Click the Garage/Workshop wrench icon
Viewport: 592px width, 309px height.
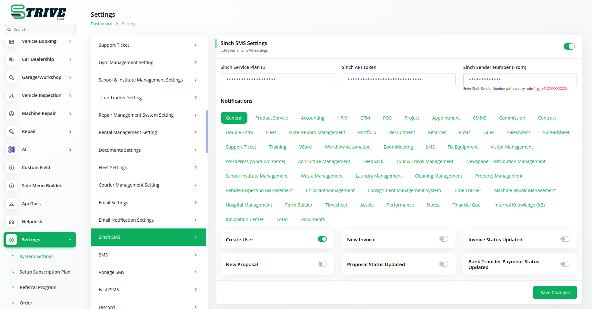pos(12,77)
